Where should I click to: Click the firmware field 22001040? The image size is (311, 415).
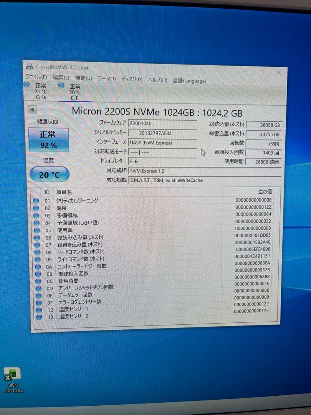(x=162, y=124)
